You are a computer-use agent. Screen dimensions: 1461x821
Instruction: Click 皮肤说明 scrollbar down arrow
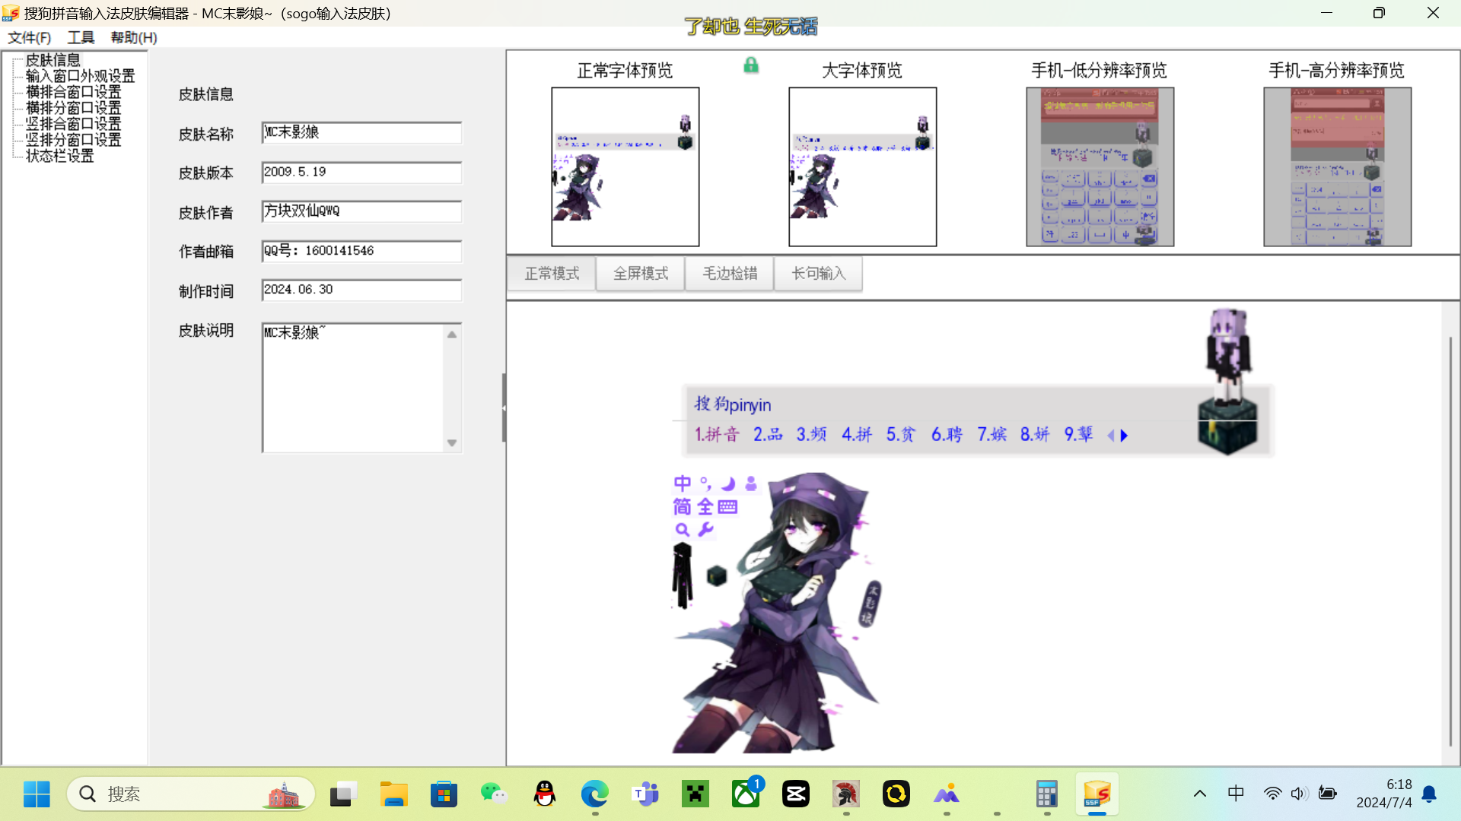pyautogui.click(x=452, y=443)
